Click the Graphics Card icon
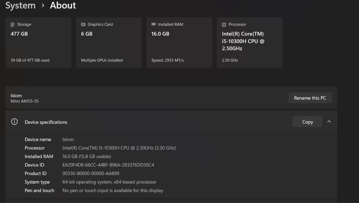 click(83, 24)
